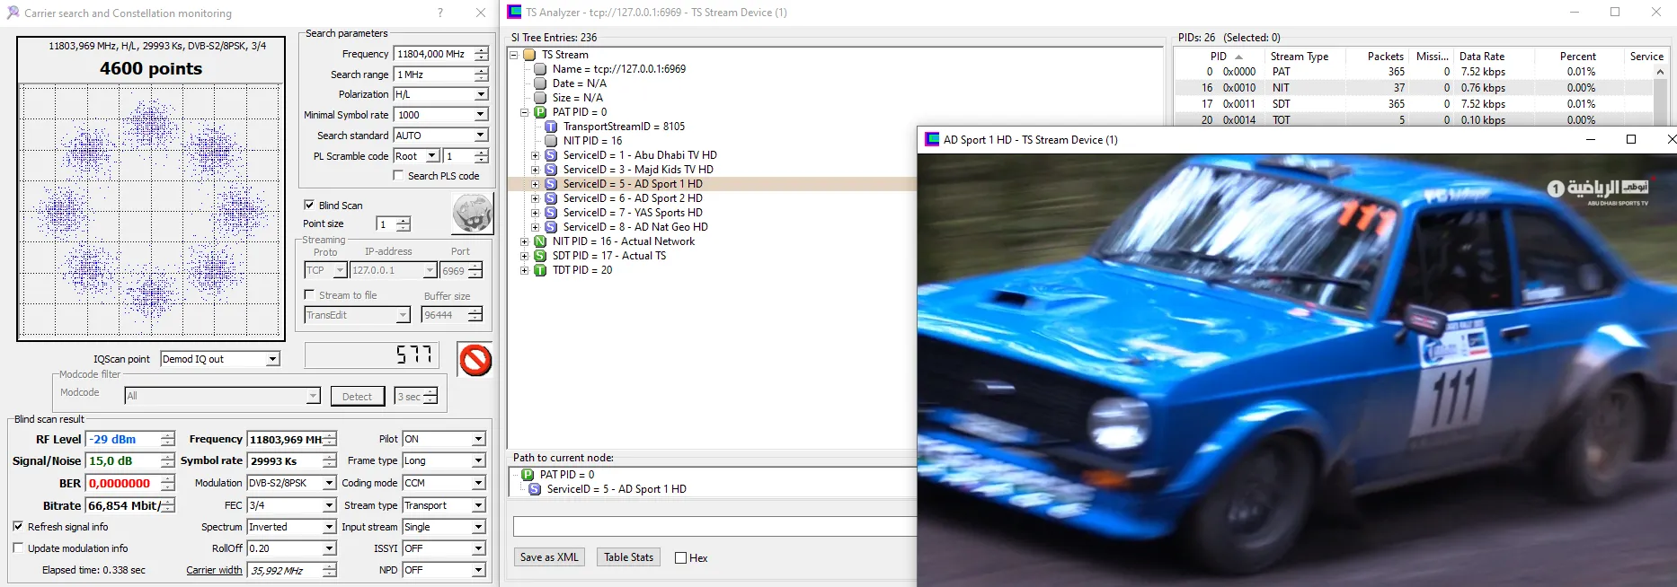Screen dimensions: 1677x587
Task: Click the SDT PID = 17 icon
Action: pyautogui.click(x=540, y=256)
